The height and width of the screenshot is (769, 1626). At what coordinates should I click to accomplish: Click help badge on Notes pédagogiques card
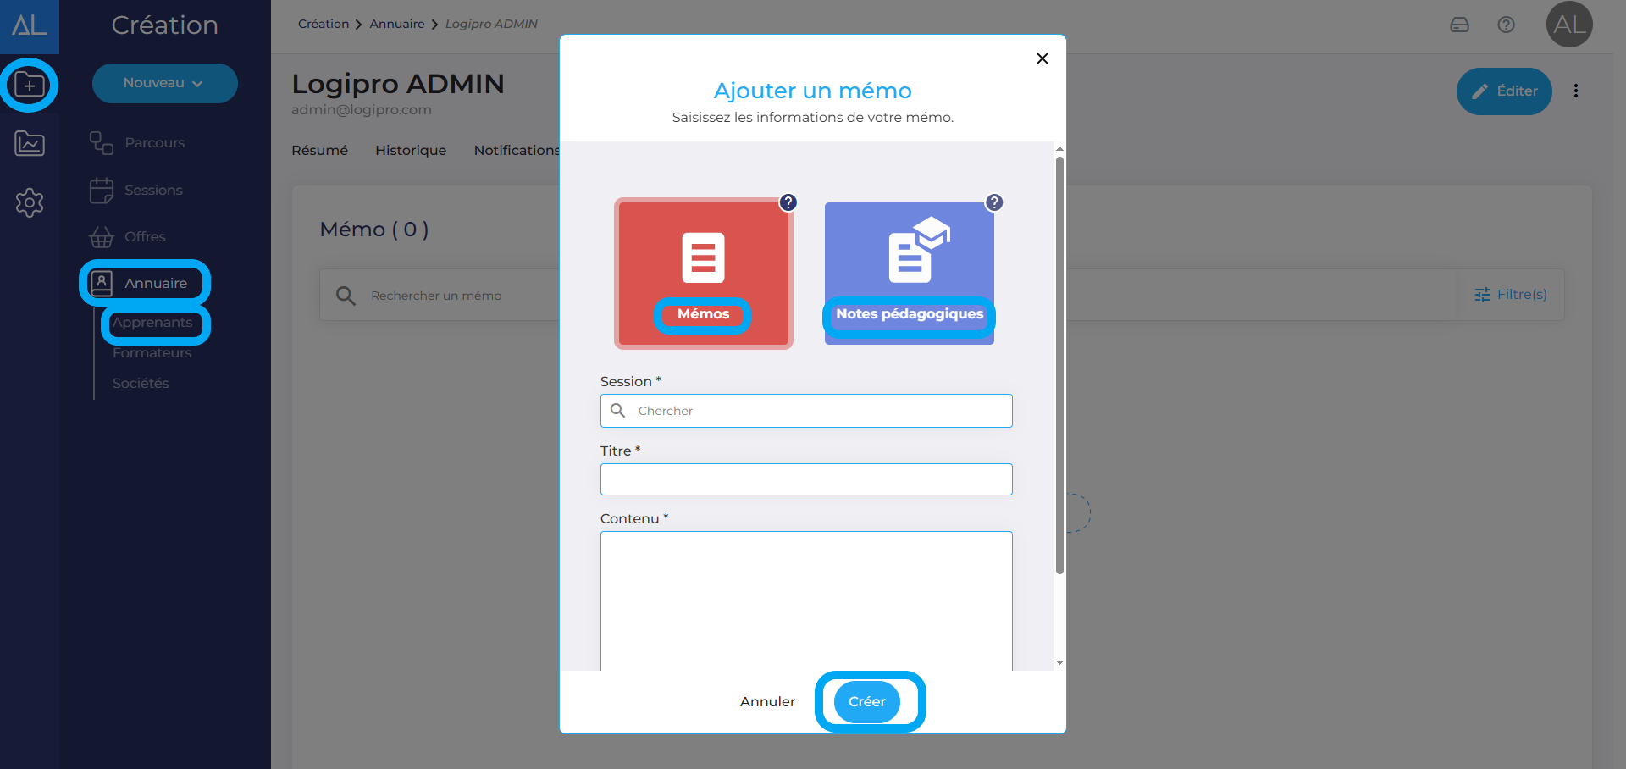[994, 202]
